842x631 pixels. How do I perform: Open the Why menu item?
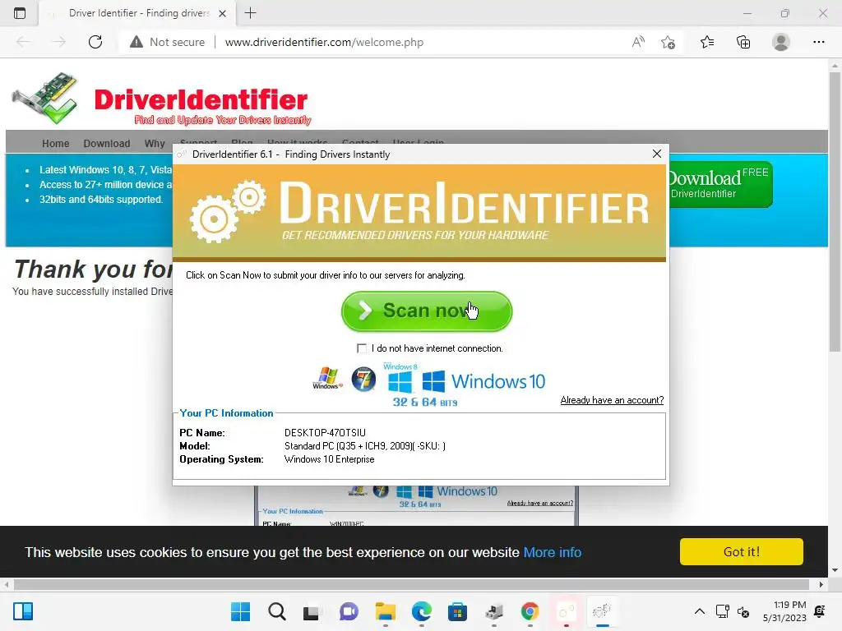155,143
